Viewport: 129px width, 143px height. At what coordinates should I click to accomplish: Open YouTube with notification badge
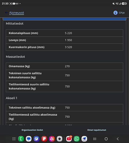[x=69, y=139]
